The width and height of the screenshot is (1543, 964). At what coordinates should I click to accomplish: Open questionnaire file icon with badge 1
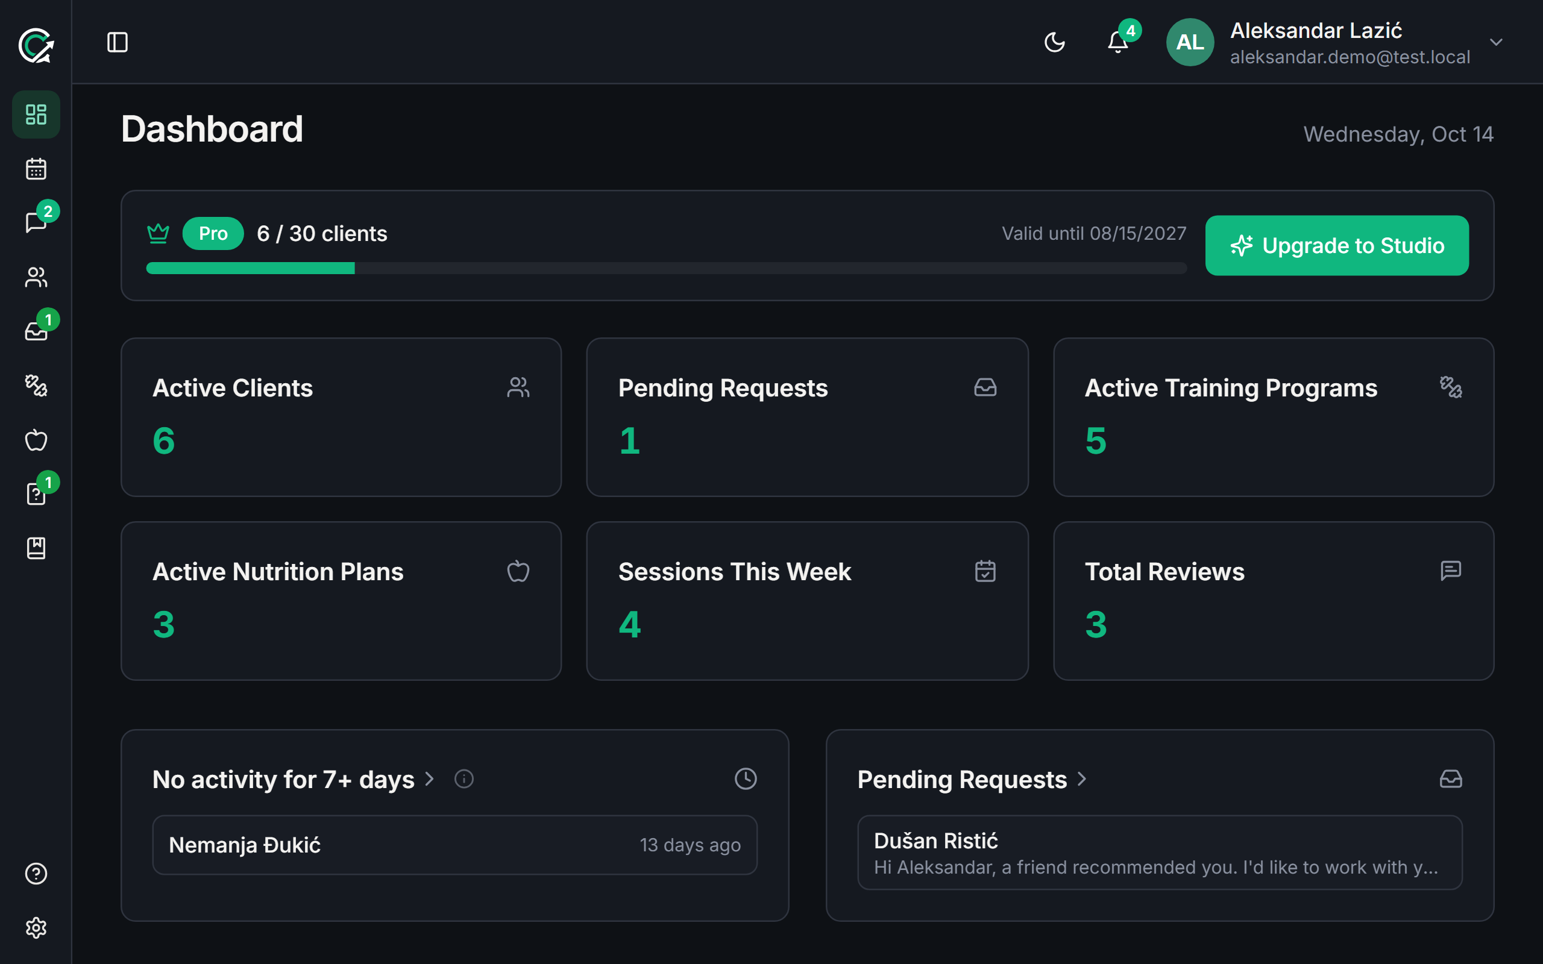point(36,494)
